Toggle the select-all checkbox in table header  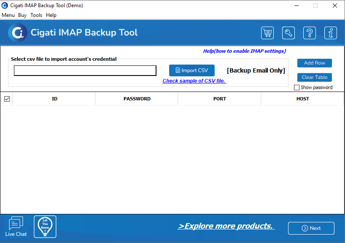[7, 99]
